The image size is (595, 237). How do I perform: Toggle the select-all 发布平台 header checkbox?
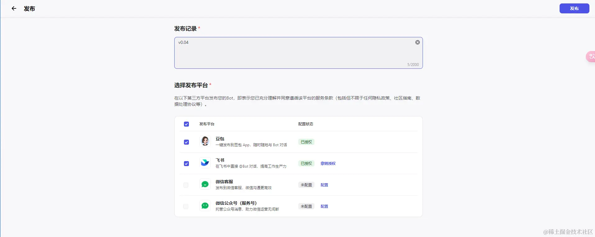coord(186,124)
